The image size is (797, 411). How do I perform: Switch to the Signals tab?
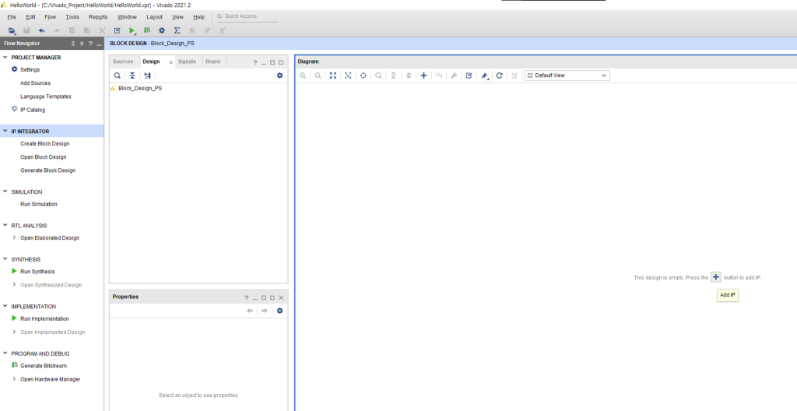pyautogui.click(x=187, y=61)
